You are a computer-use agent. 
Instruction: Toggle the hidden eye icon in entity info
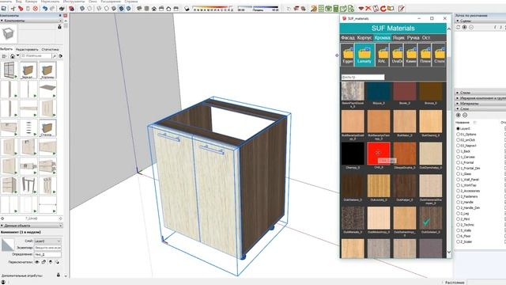click(x=37, y=262)
